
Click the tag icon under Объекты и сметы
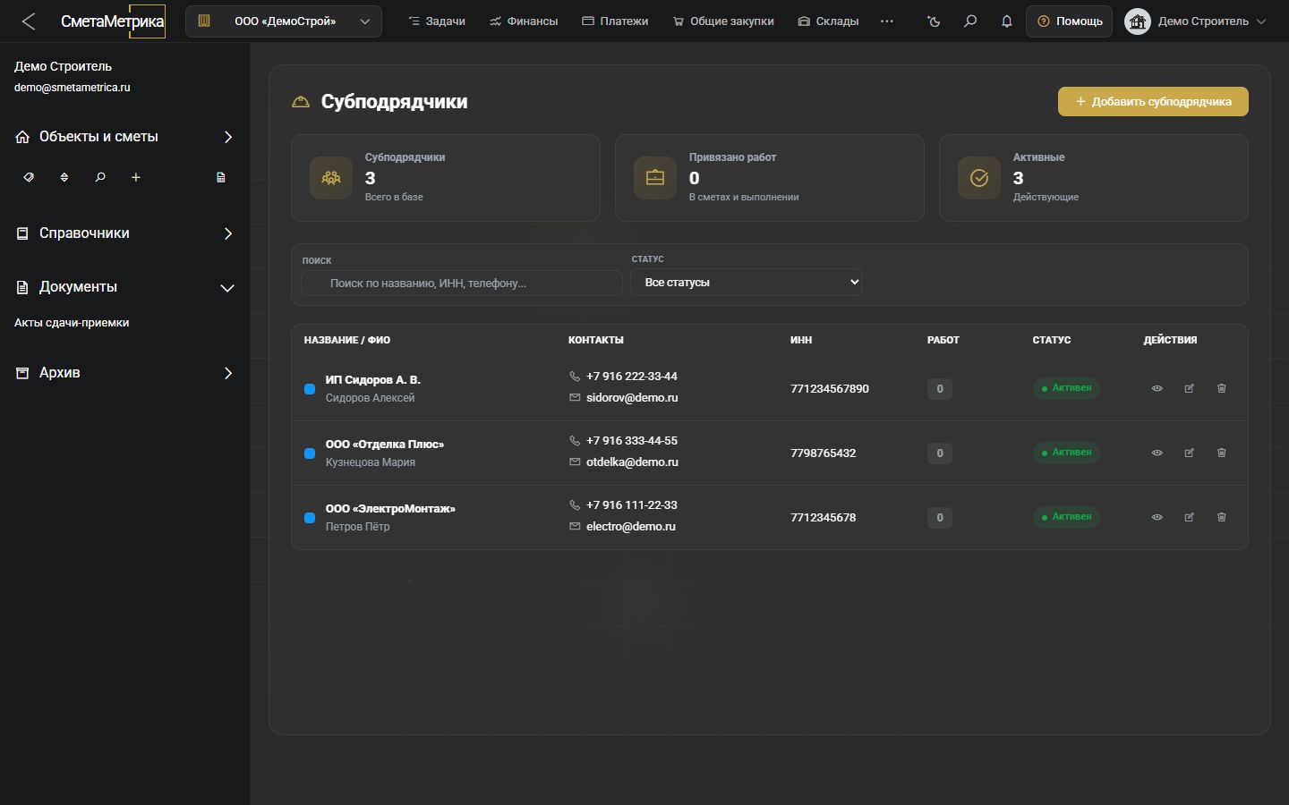(29, 177)
